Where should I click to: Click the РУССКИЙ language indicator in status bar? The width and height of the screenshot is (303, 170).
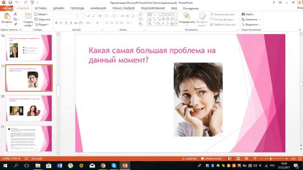click(37, 159)
